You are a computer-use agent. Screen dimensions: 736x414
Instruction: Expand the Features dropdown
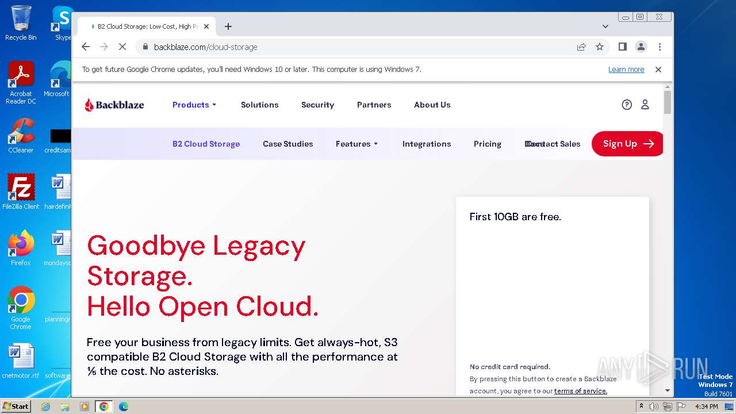(357, 144)
